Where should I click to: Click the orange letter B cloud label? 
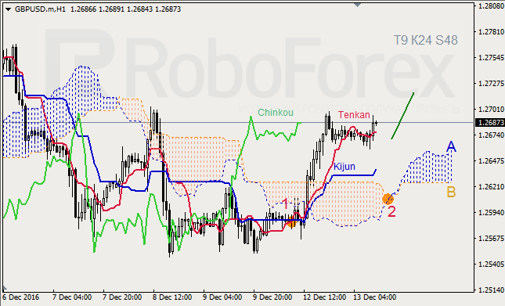(x=451, y=193)
